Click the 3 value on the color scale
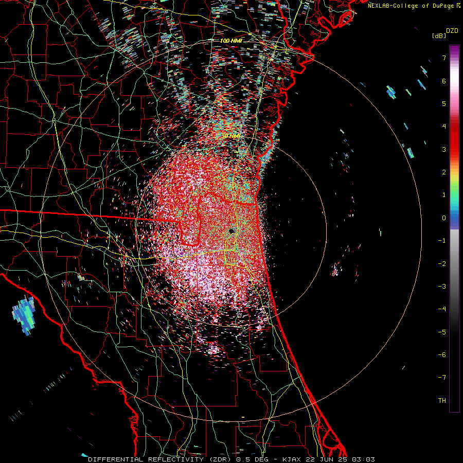Viewport: 463px width, 463px height. click(x=444, y=149)
